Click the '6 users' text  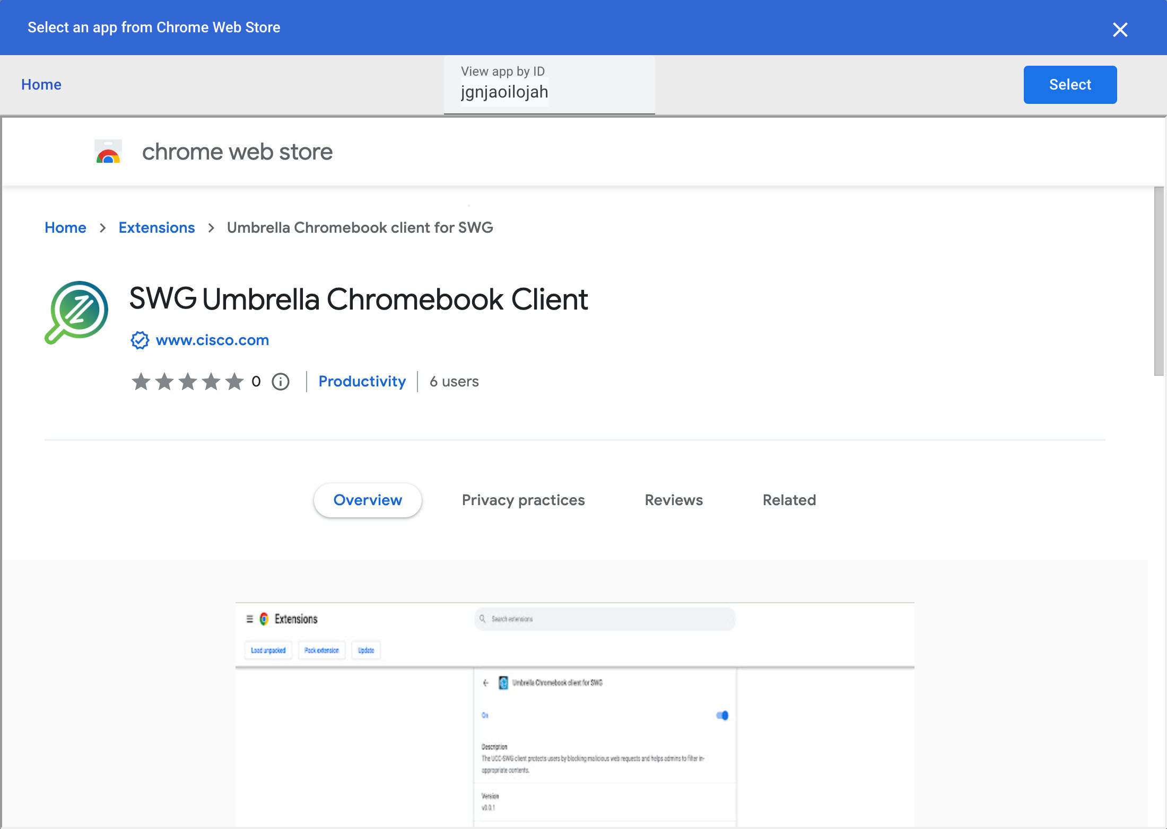(454, 382)
